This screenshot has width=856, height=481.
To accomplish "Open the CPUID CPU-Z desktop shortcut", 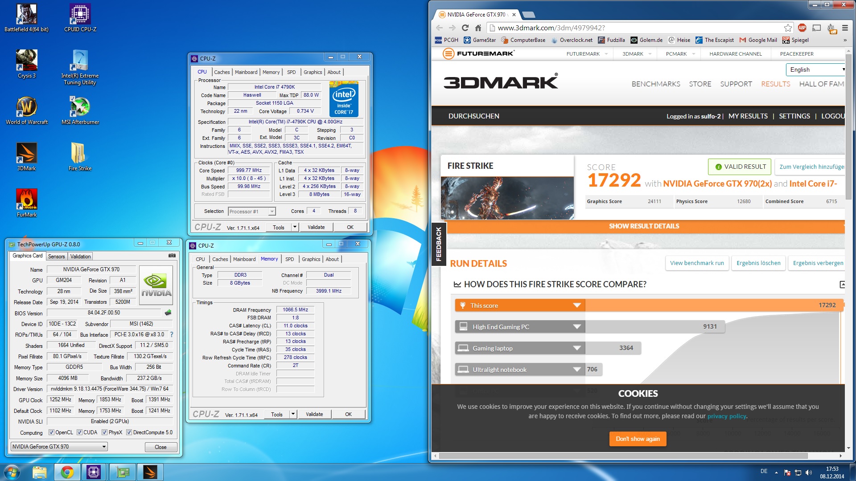I will [80, 18].
